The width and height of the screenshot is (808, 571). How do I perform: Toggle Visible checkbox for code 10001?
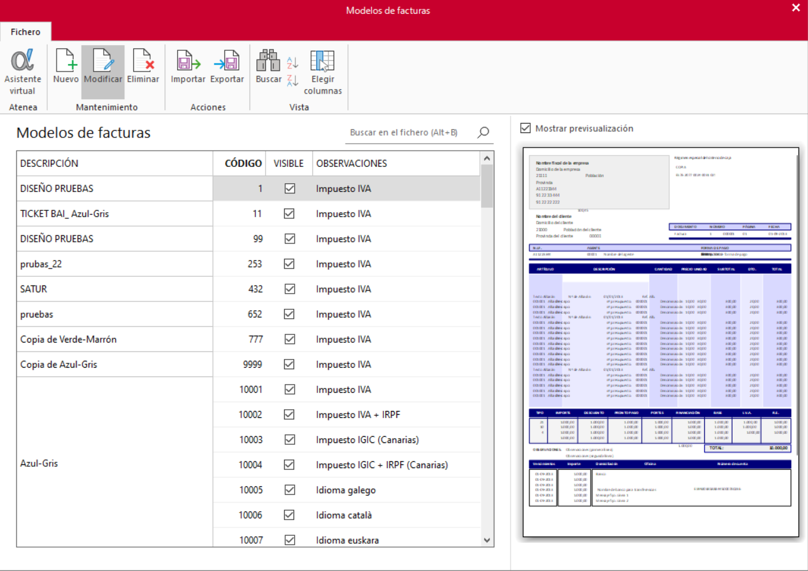[x=290, y=389]
